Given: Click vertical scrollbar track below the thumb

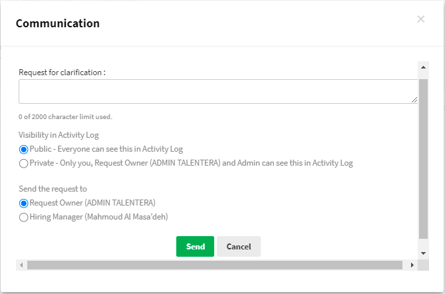Looking at the screenshot, I should pos(423,243).
